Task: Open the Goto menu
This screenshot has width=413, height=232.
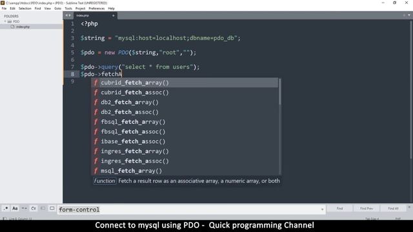Action: [x=57, y=8]
